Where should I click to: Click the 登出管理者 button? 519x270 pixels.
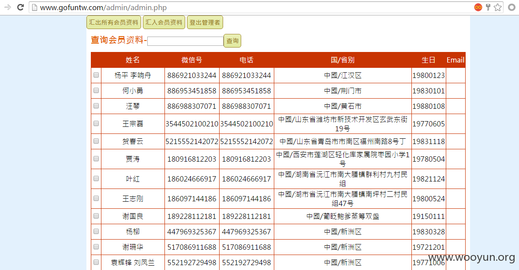pyautogui.click(x=205, y=22)
